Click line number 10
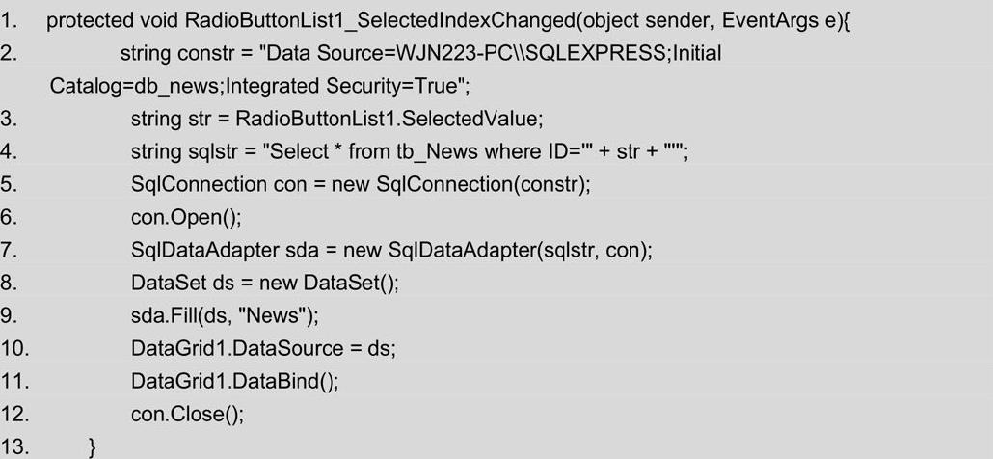 [14, 349]
